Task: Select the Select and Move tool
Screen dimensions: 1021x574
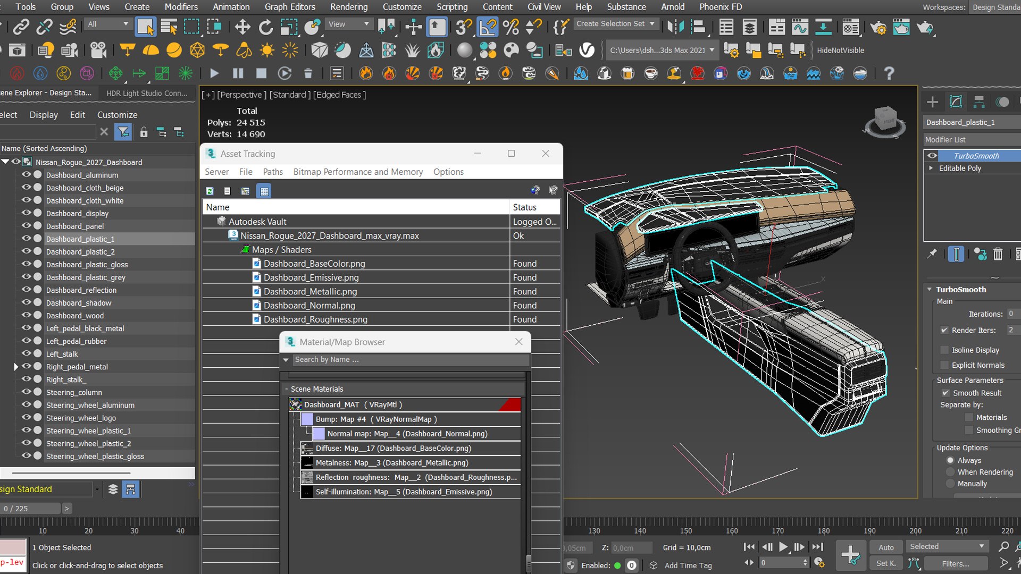Action: (x=242, y=27)
